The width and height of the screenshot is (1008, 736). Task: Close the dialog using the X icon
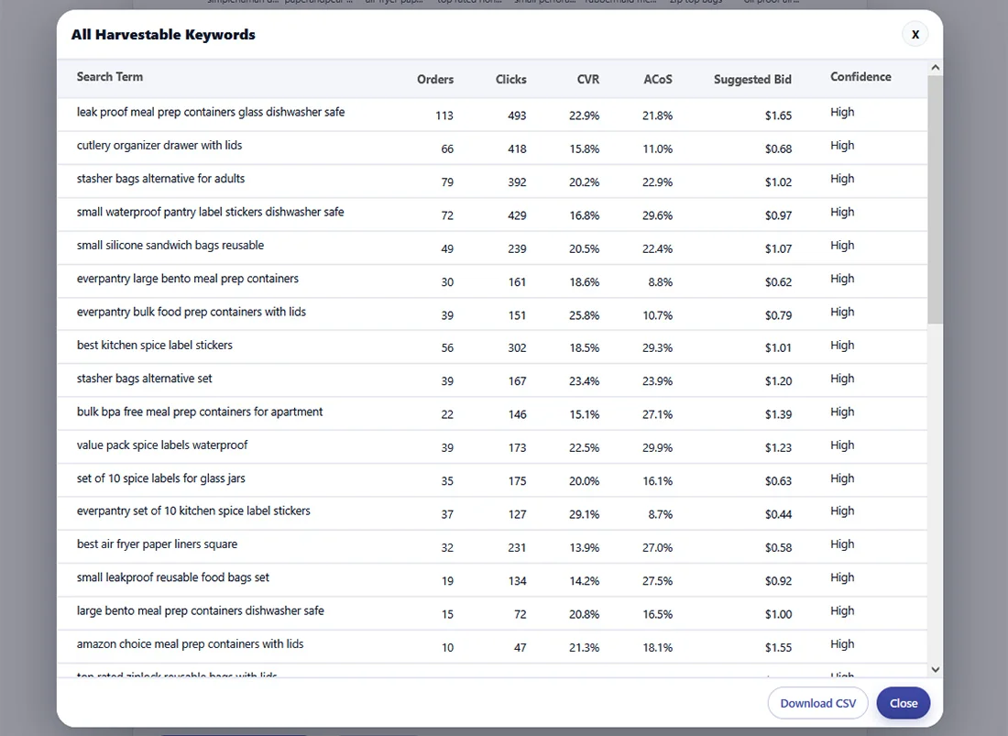coord(915,34)
